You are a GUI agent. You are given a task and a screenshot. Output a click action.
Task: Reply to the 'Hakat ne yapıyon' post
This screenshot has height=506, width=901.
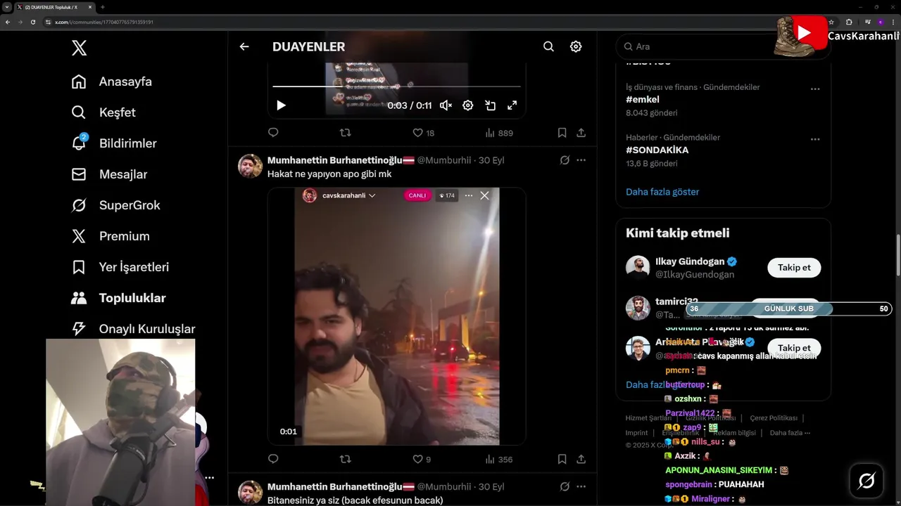[x=273, y=460]
